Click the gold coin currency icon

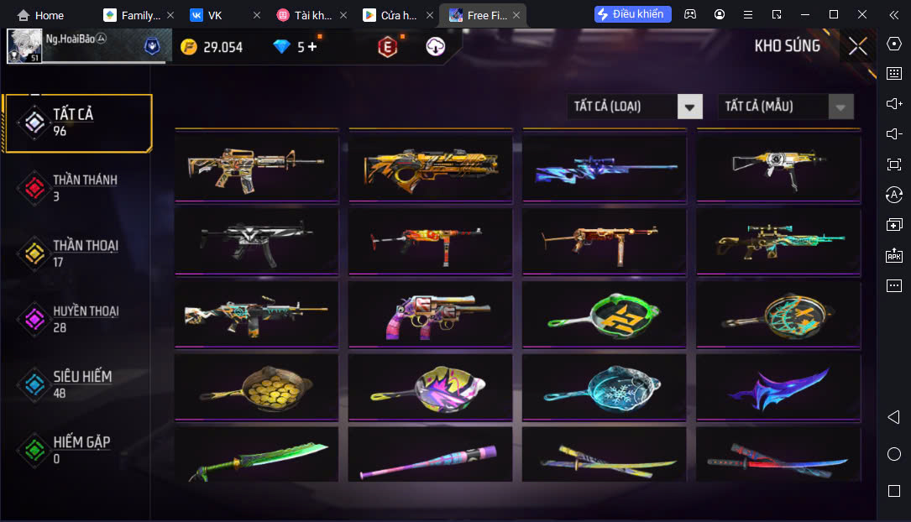tap(189, 46)
